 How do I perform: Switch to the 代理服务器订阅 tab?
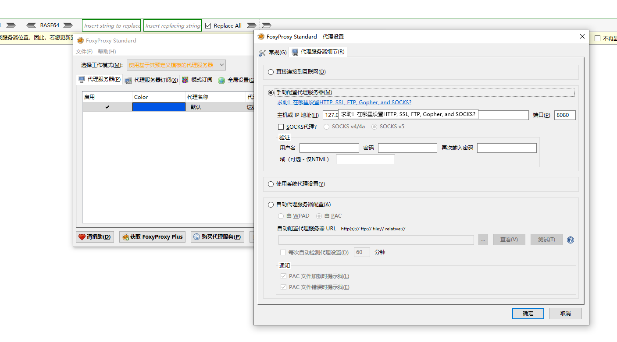click(x=151, y=80)
